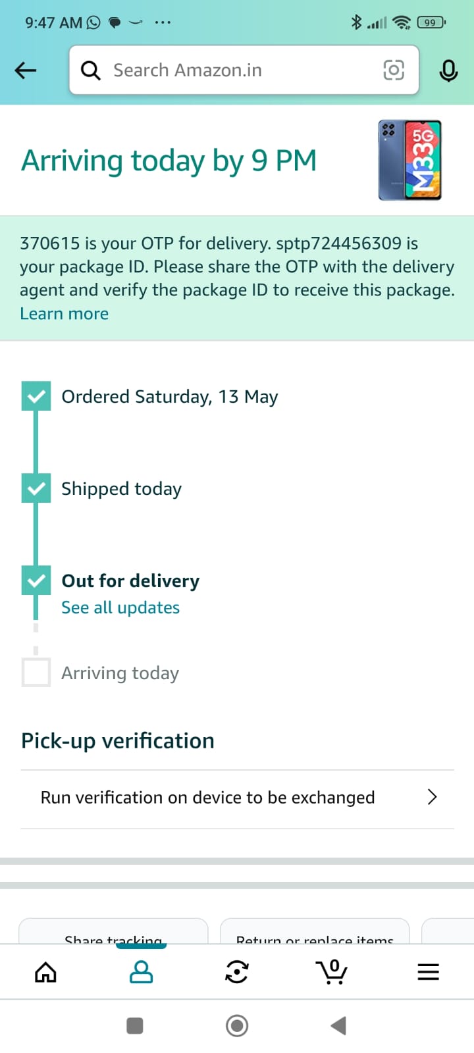
Task: Open camera lens search icon
Action: click(x=393, y=70)
